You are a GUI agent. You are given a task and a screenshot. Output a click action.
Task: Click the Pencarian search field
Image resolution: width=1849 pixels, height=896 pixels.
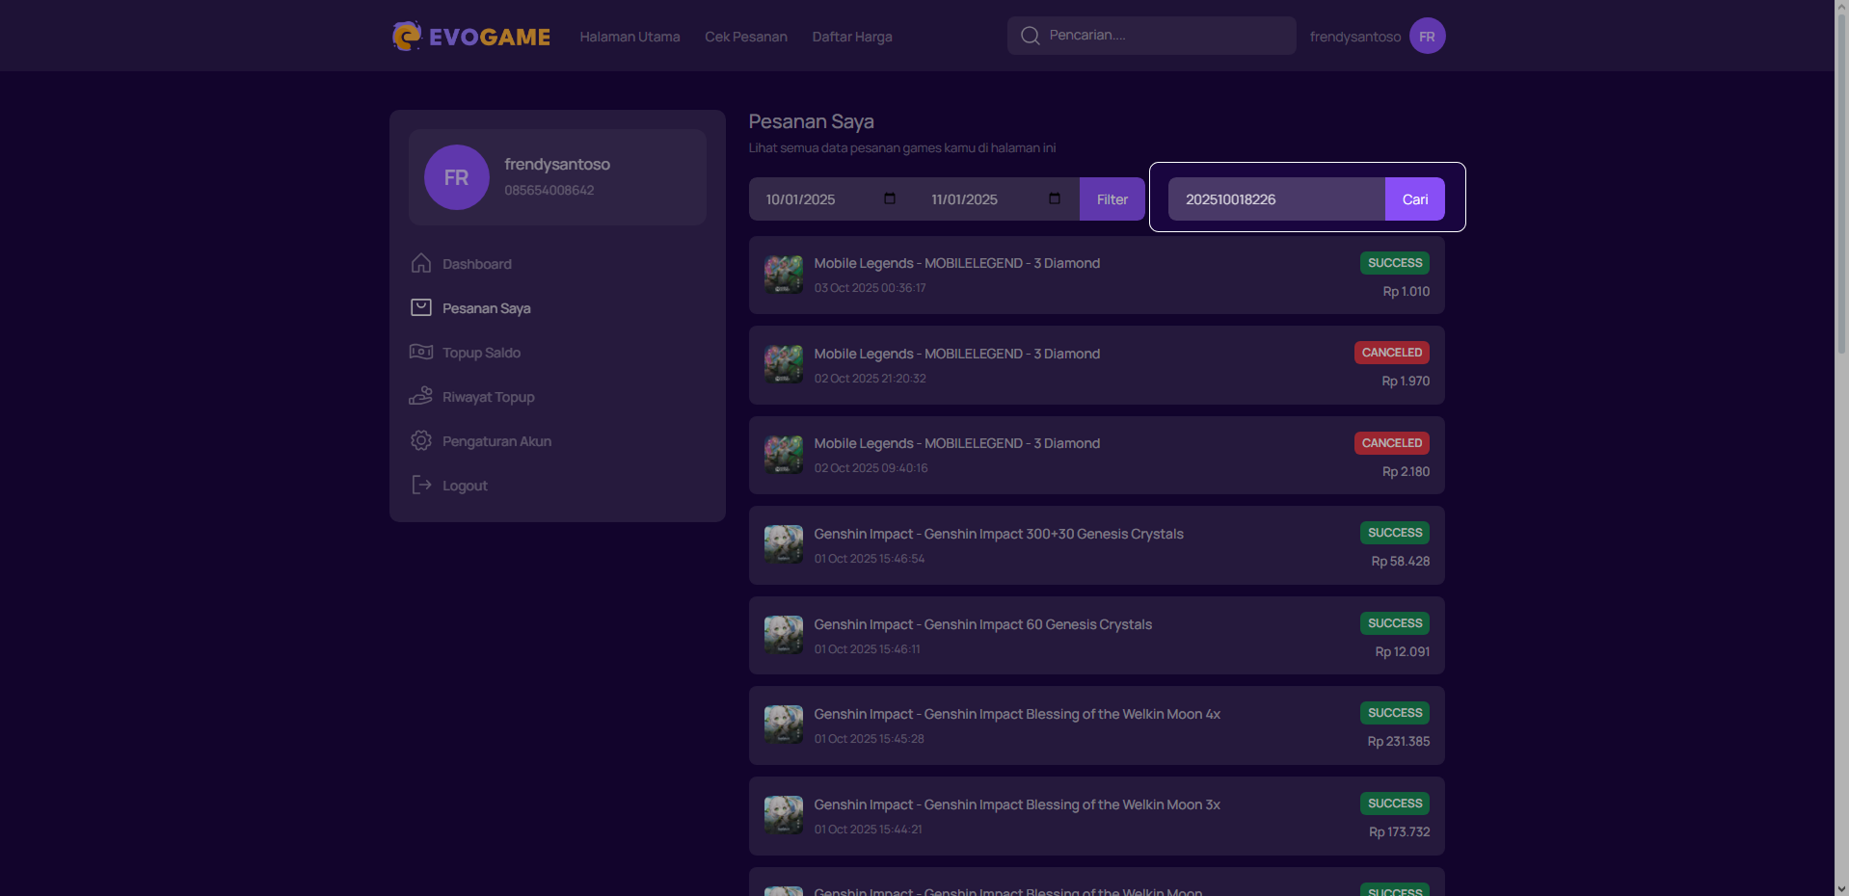coord(1151,36)
